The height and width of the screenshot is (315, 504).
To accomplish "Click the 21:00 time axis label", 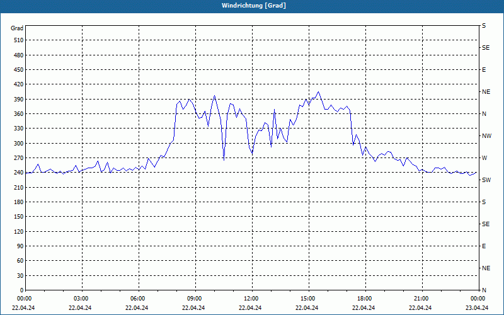I will [x=421, y=299].
